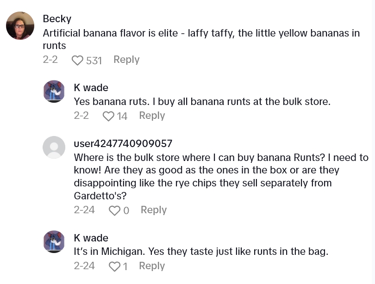Screen dimensions: 375x284
Task: Open K wade's avatar on Michigan reply
Action: coord(54,241)
